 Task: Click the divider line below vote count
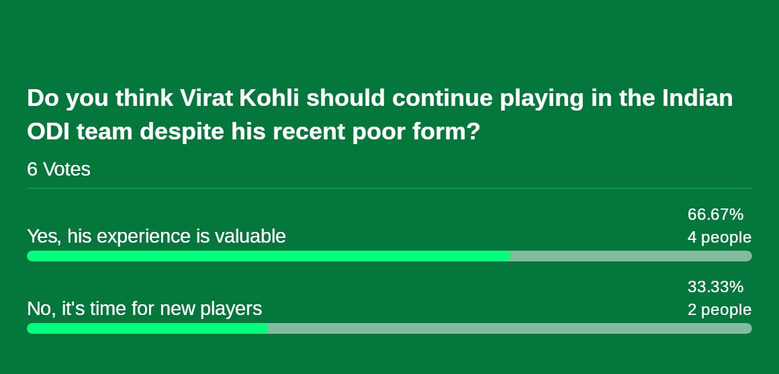[389, 188]
